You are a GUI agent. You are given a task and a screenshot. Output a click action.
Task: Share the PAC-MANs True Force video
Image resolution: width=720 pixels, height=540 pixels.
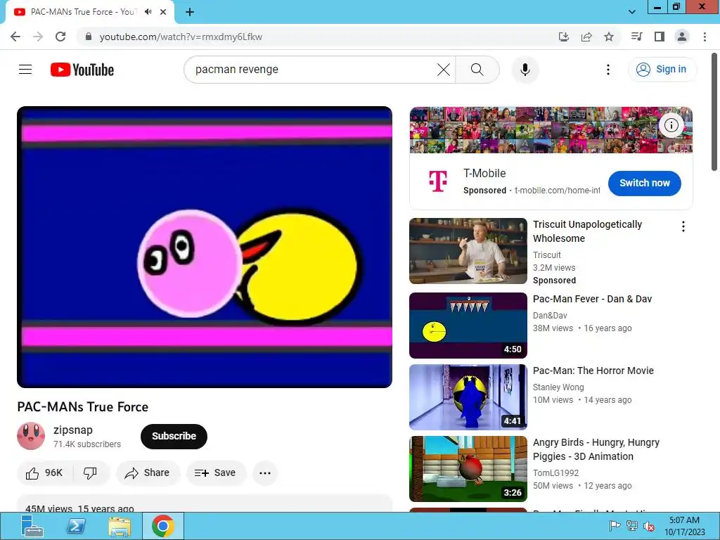click(x=148, y=473)
